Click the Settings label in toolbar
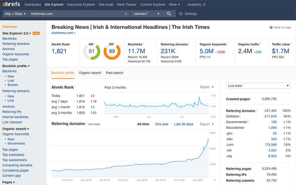296x185 pixels. (x=190, y=14)
